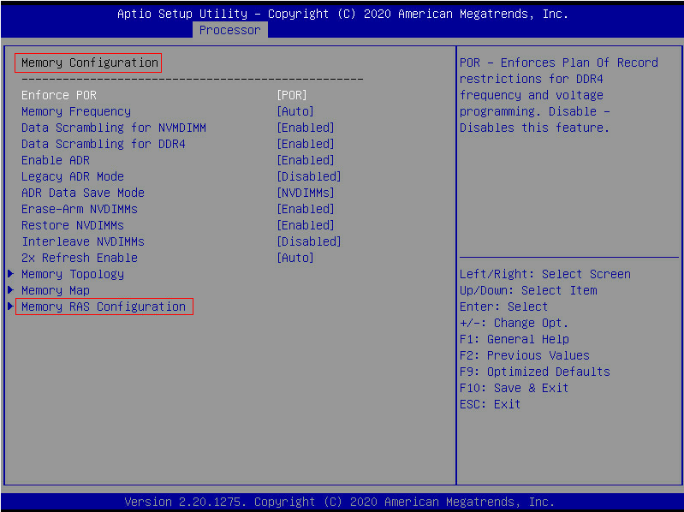Open the Enforce POR value [POR]
684x512 pixels.
pos(291,95)
